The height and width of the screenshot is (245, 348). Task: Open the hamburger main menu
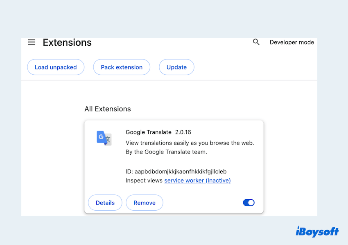[32, 42]
